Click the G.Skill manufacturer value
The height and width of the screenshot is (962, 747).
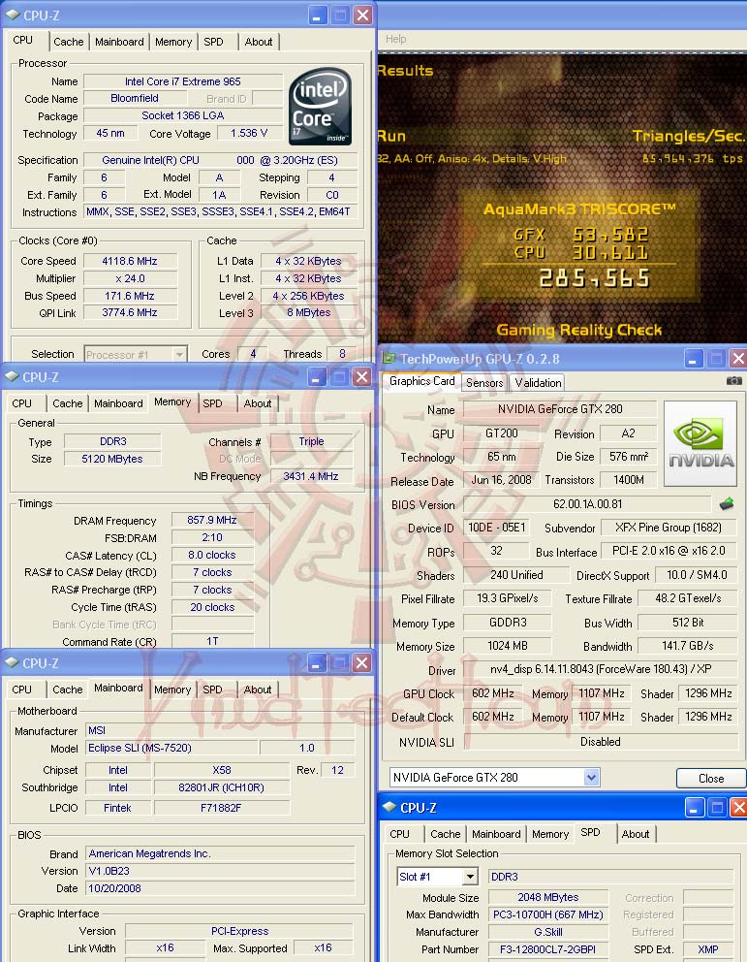click(547, 932)
